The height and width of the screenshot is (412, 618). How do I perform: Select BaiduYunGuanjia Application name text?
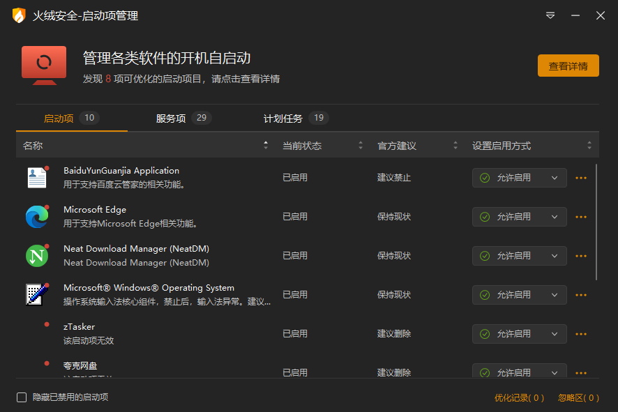click(x=121, y=171)
